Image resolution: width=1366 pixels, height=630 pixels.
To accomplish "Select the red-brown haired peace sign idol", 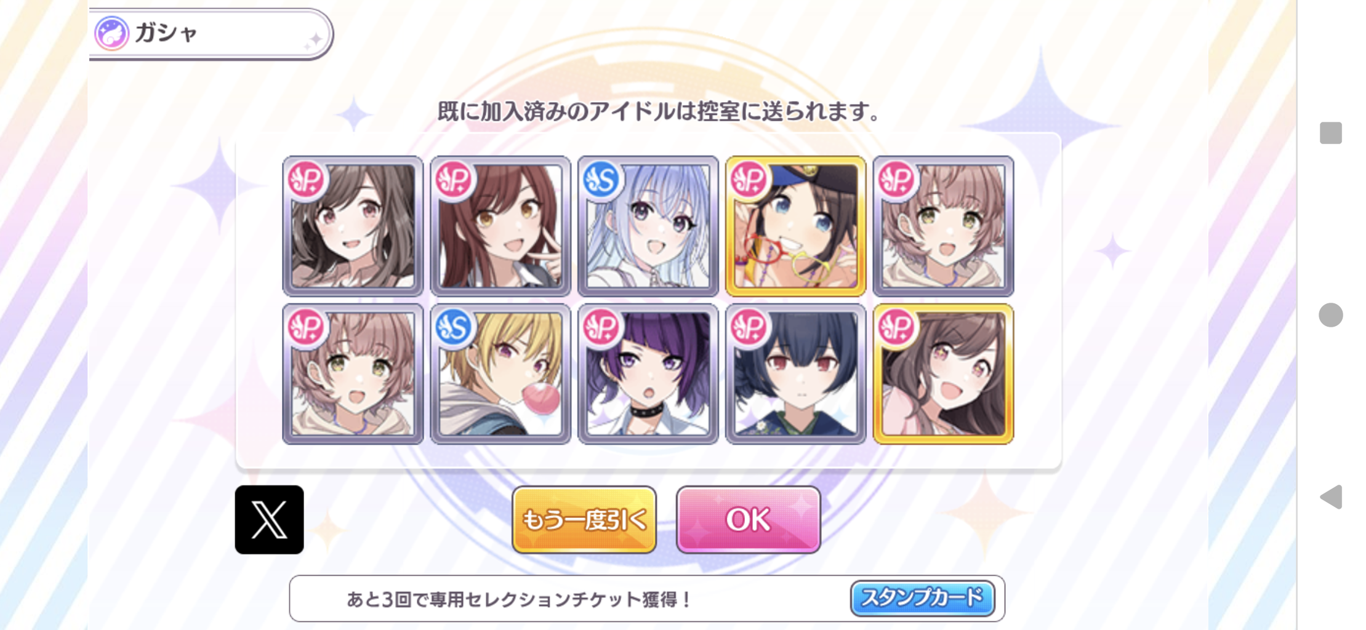I will (500, 226).
